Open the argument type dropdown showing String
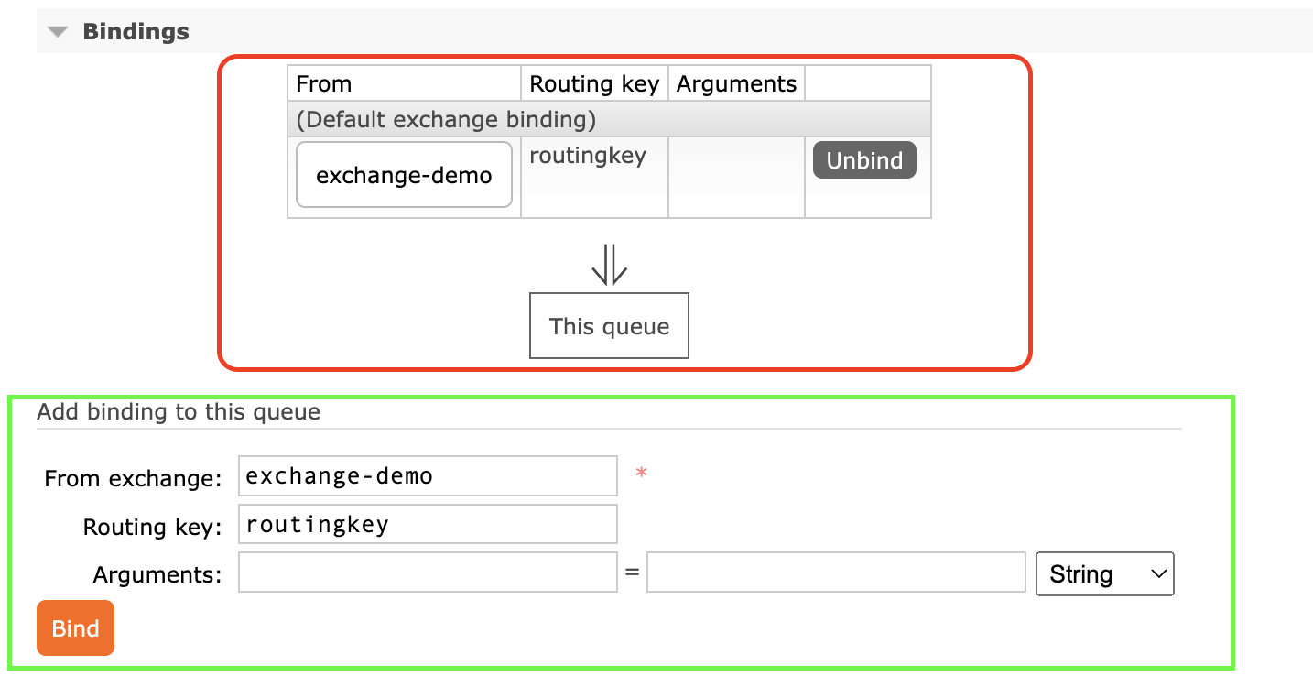This screenshot has height=687, width=1313. click(1104, 573)
